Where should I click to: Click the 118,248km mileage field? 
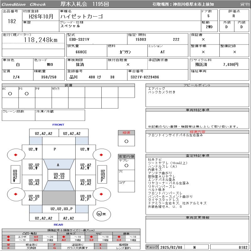point(41,40)
